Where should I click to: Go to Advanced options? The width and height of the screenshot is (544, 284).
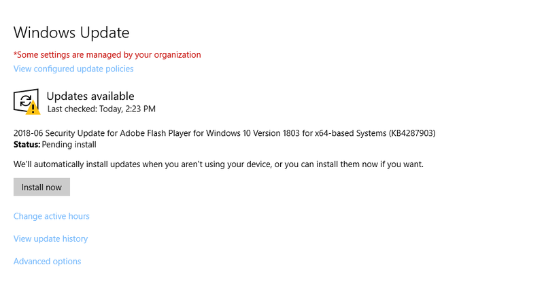48,261
